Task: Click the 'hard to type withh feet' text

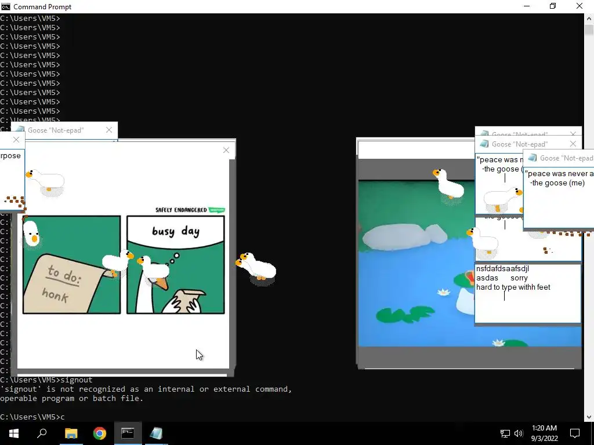Action: coord(513,287)
